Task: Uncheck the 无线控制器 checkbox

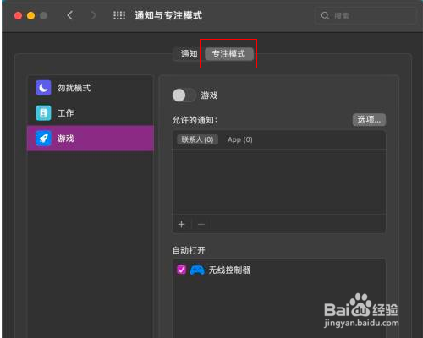Action: tap(181, 270)
